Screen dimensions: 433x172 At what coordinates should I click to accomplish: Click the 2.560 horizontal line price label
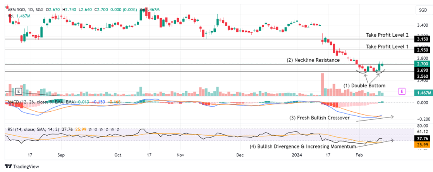click(x=423, y=77)
